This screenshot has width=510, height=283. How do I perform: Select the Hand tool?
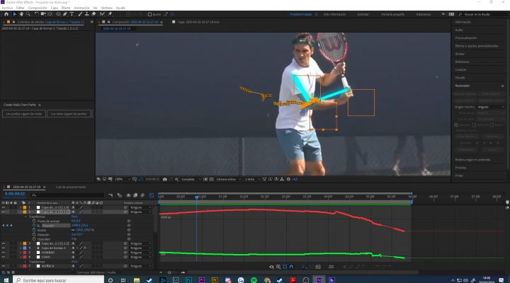click(x=21, y=14)
